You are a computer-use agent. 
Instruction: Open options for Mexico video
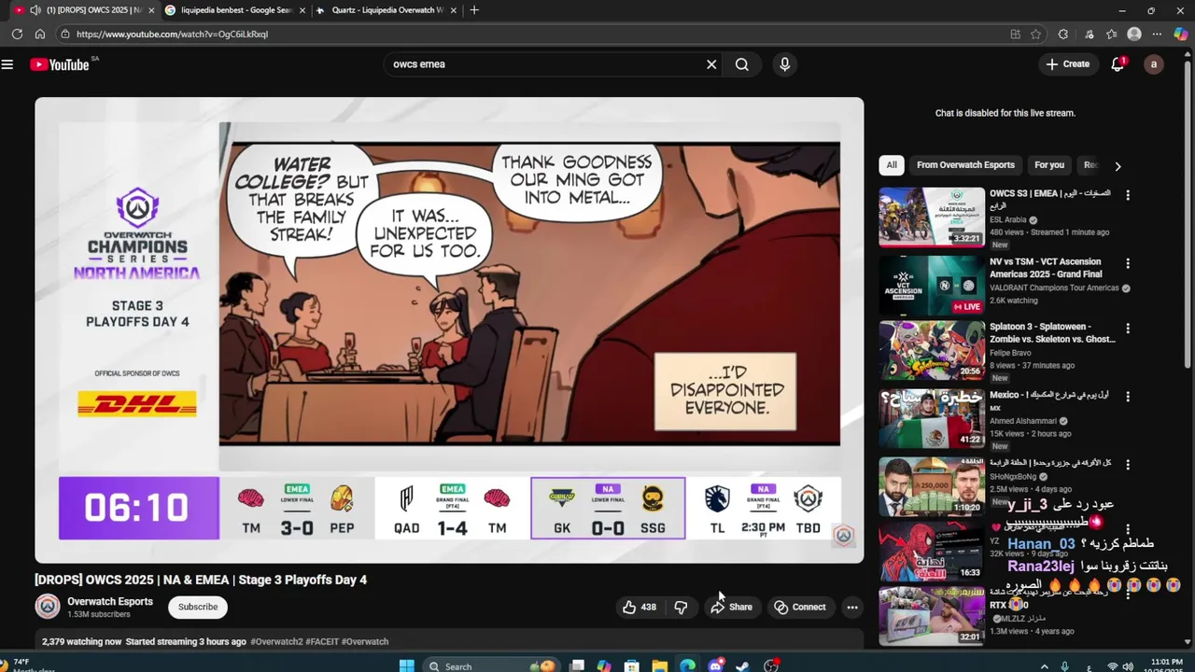(x=1128, y=397)
